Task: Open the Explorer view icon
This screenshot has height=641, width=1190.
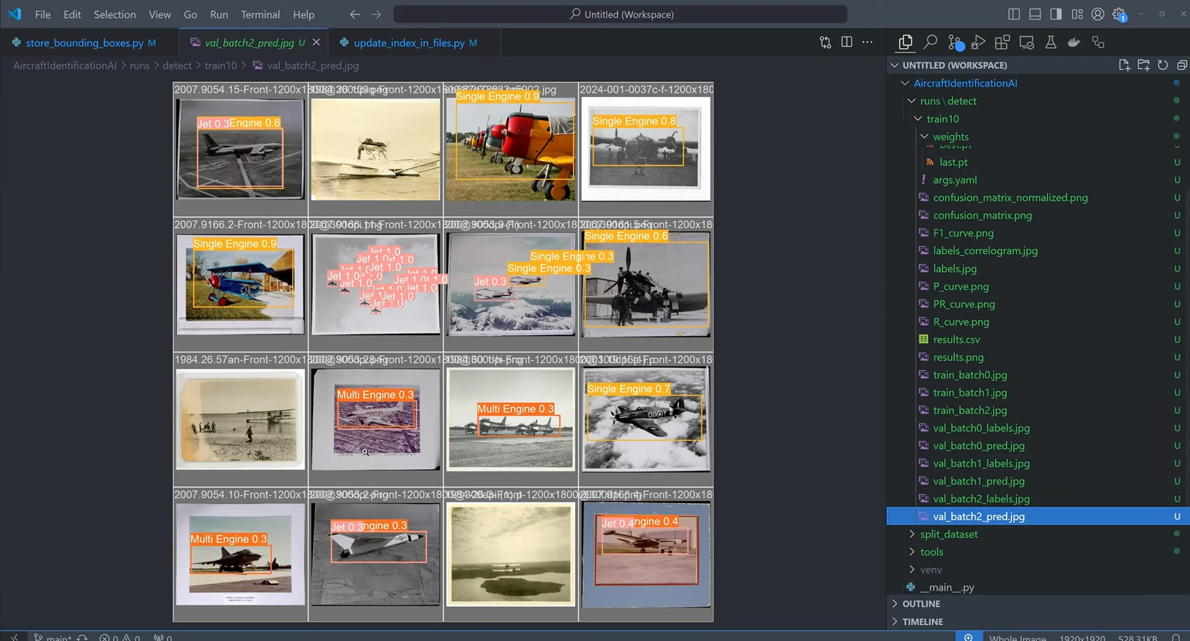Action: click(905, 42)
